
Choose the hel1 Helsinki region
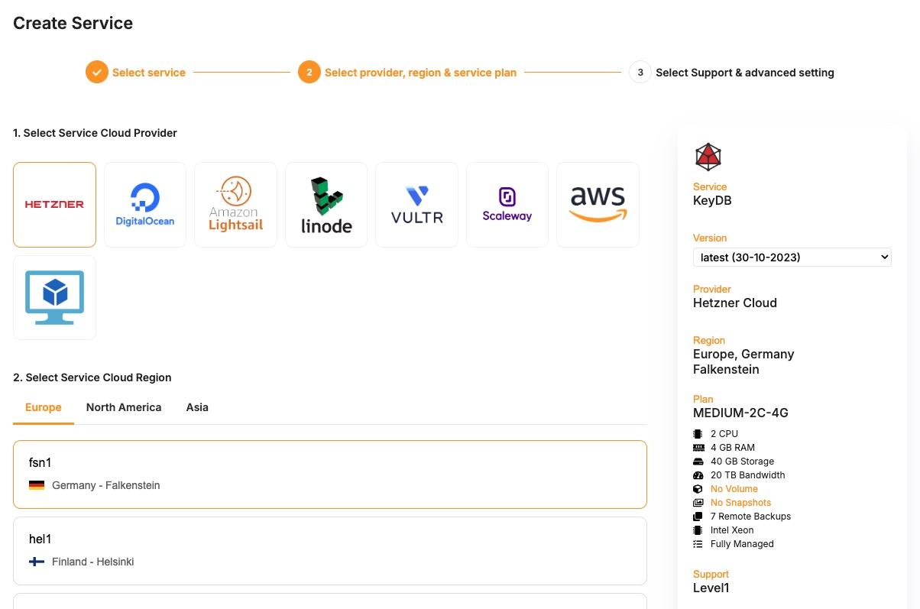[329, 550]
